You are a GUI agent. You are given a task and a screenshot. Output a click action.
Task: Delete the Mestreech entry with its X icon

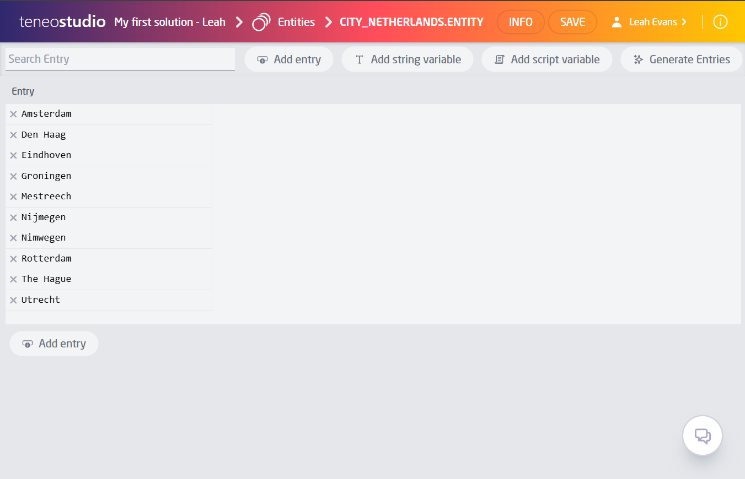pos(13,197)
